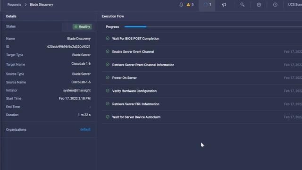Image resolution: width=302 pixels, height=170 pixels.
Task: Click the Target Name value CiscoLab-1-6
Action: [x=81, y=64]
